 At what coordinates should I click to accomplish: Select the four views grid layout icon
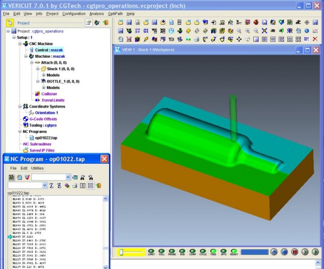[x=298, y=39]
